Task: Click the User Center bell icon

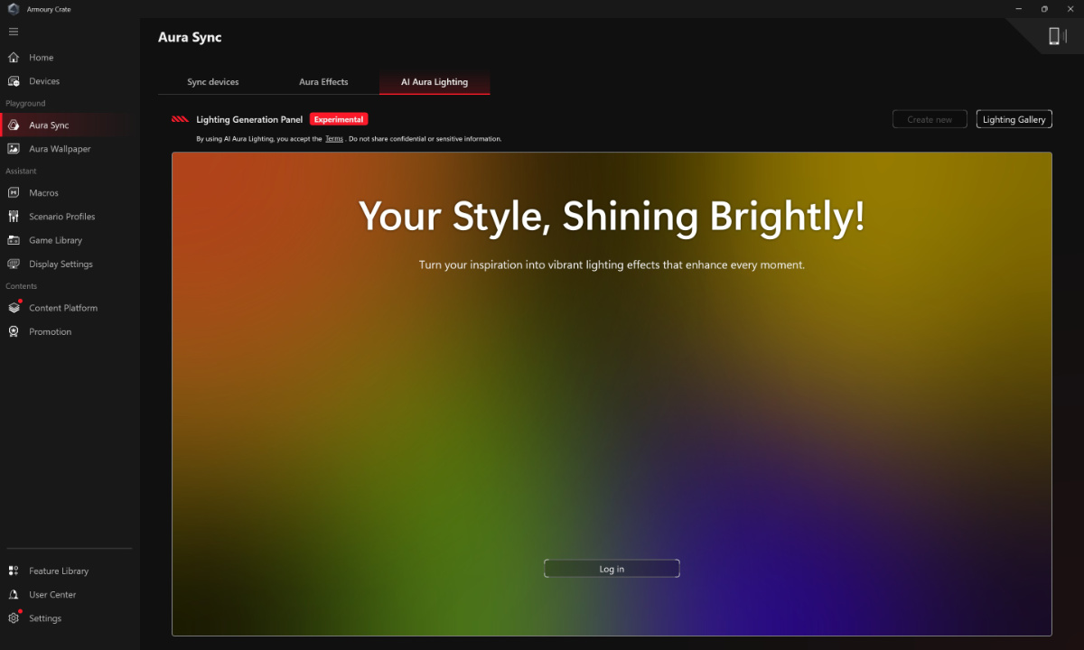Action: 14,595
